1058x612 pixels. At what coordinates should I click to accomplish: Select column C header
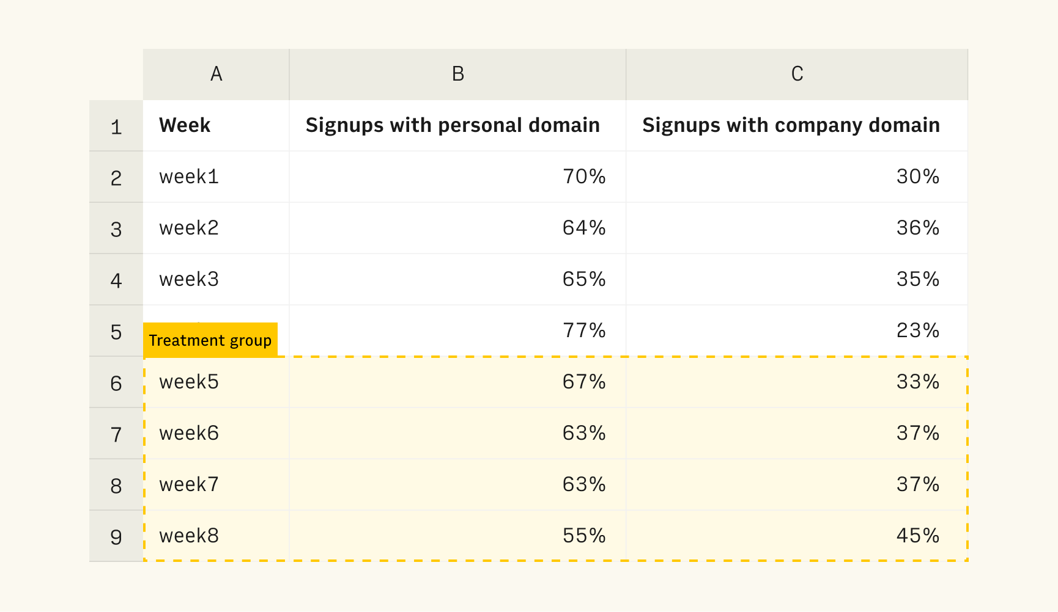point(797,75)
